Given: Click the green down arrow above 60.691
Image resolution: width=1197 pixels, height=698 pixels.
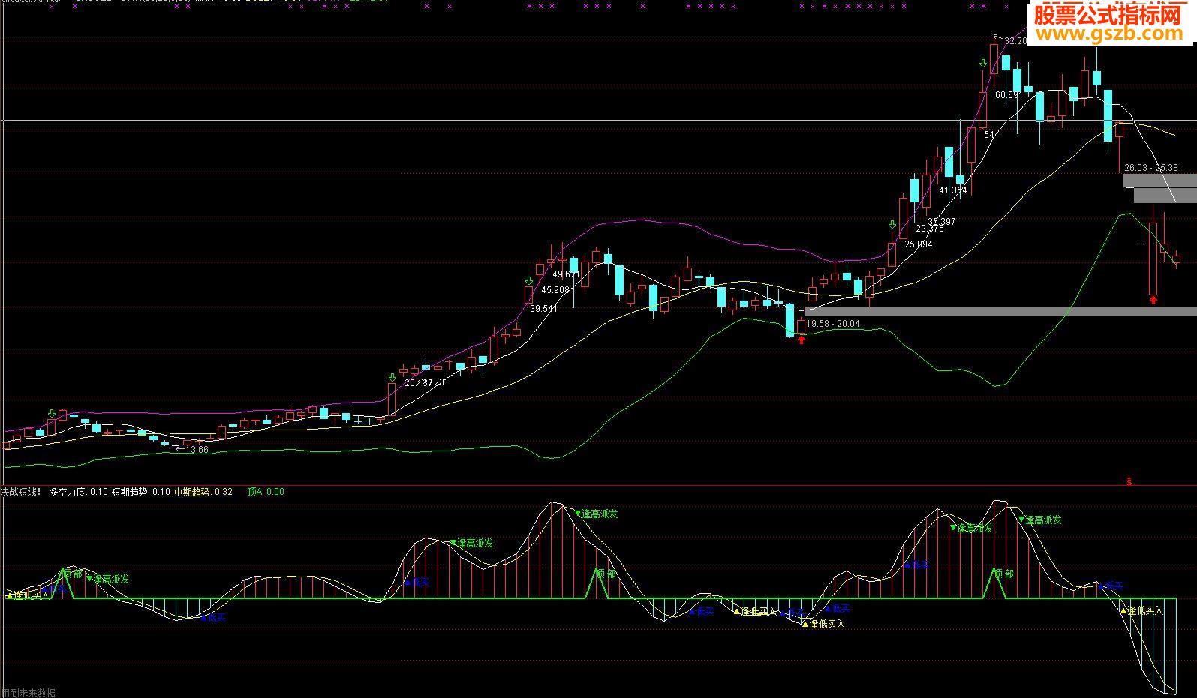Looking at the screenshot, I should point(983,64).
